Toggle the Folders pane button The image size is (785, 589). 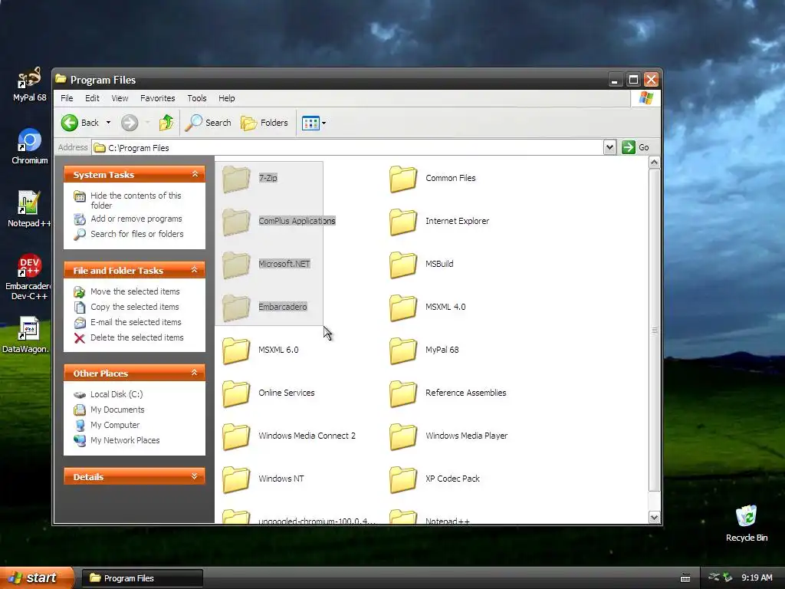coord(264,123)
